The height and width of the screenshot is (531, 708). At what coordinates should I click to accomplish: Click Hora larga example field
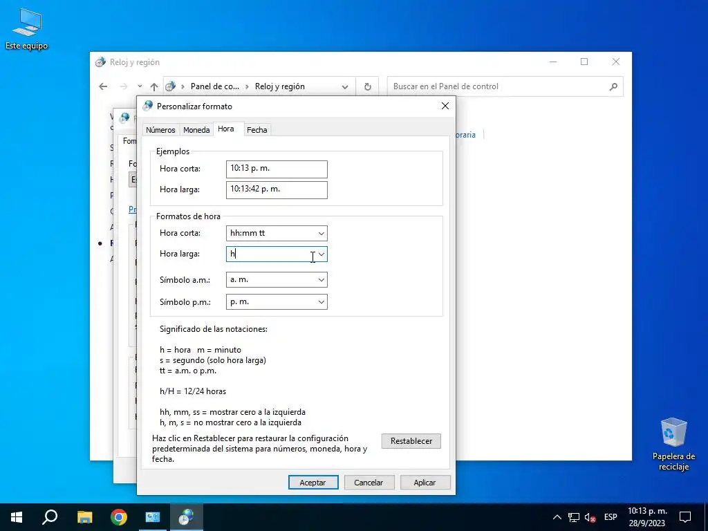tap(277, 189)
